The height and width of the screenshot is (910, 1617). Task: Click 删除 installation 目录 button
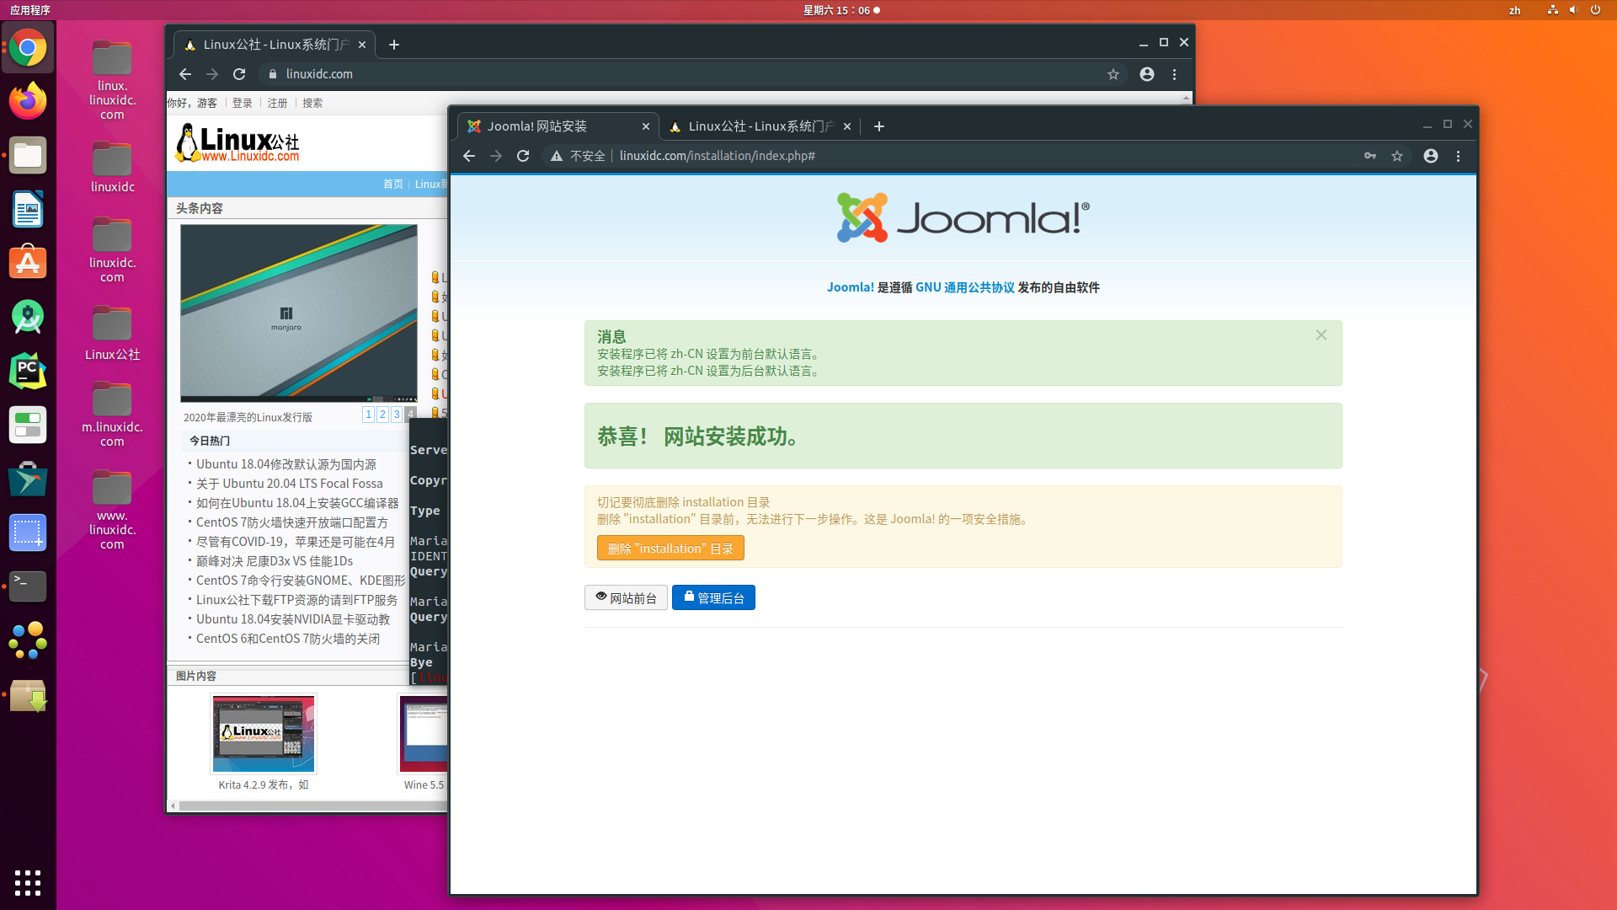click(670, 548)
